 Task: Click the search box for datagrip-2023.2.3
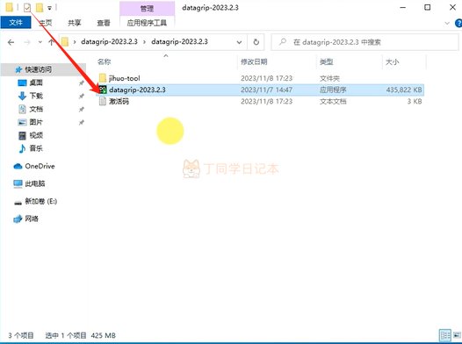[x=365, y=42]
